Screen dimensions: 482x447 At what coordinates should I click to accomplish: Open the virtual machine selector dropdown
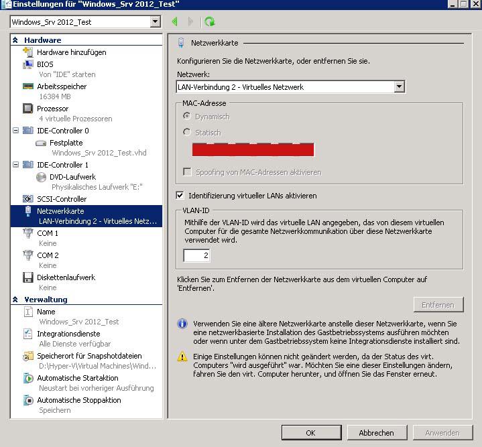(x=156, y=22)
